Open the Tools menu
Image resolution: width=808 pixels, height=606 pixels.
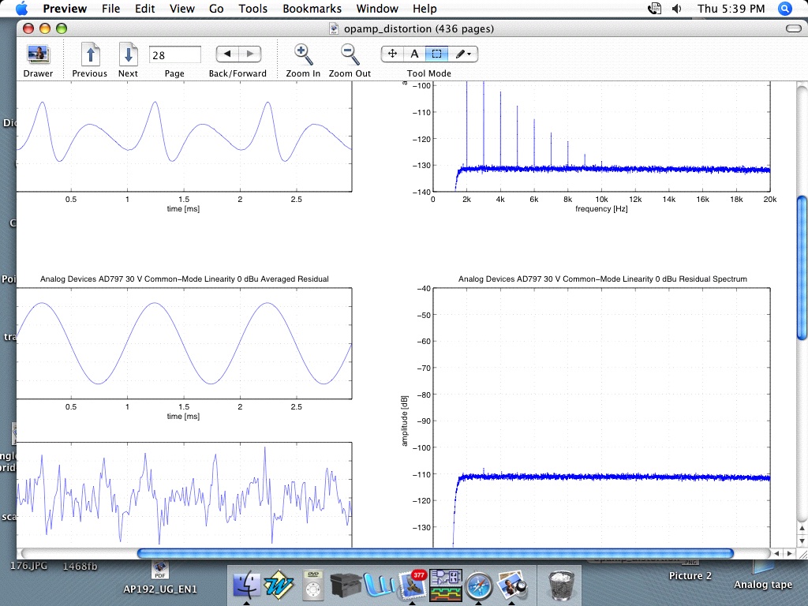pyautogui.click(x=253, y=8)
